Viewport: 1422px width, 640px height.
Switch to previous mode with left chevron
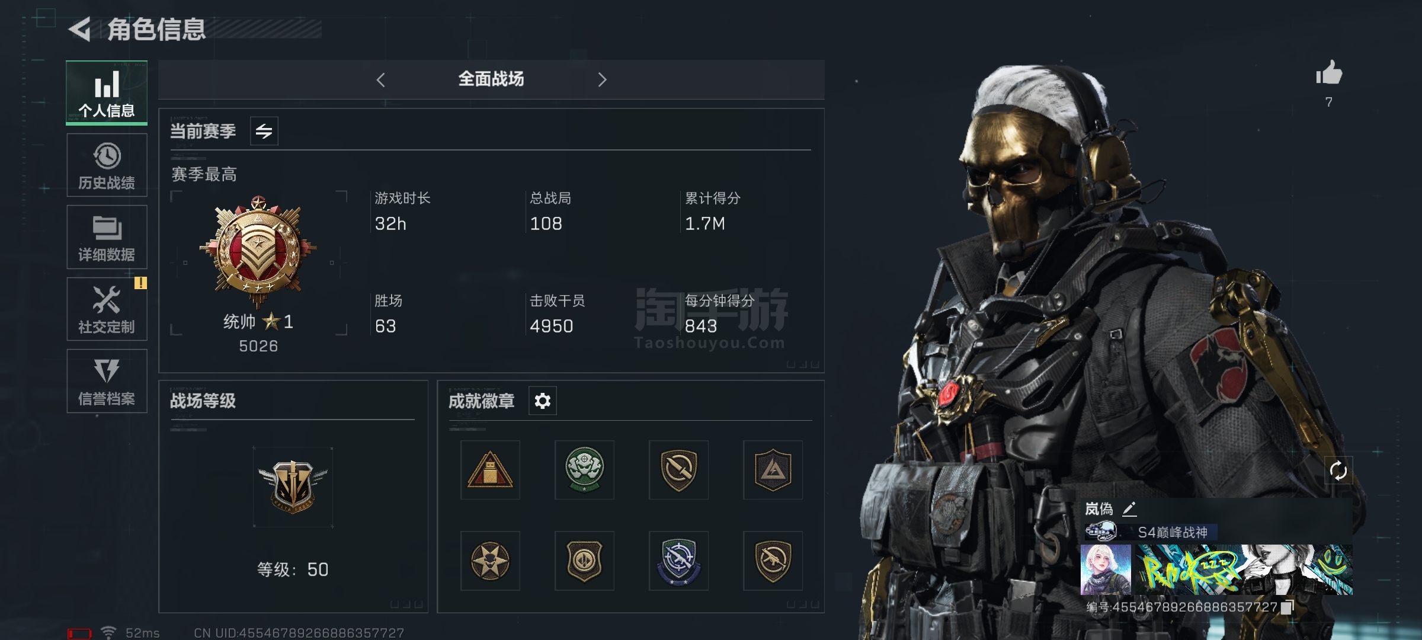pos(381,79)
